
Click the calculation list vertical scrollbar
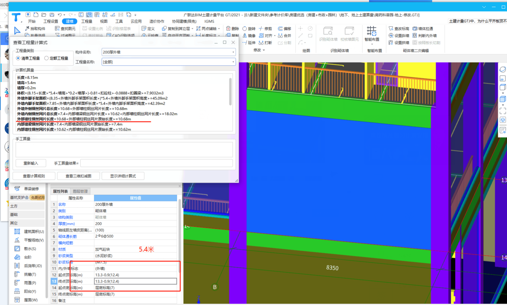click(x=230, y=92)
